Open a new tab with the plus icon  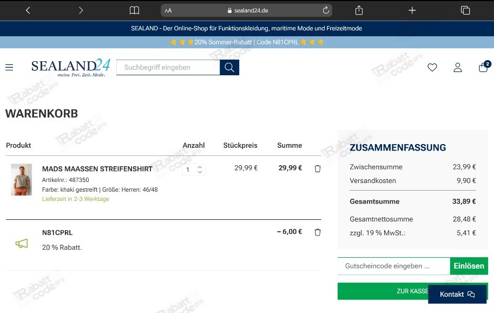(412, 10)
